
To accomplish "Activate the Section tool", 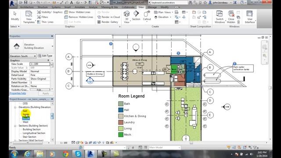I will [x=136, y=16].
